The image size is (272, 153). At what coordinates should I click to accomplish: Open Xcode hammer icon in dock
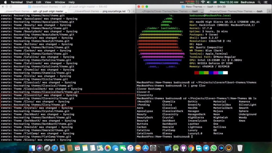click(x=168, y=148)
